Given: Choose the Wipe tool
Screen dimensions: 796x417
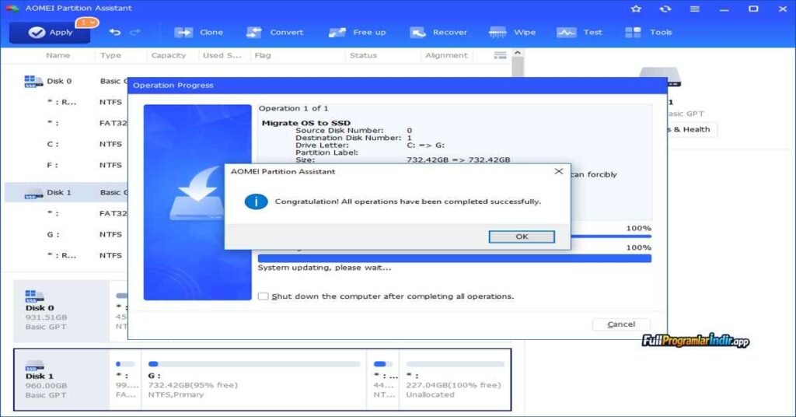Looking at the screenshot, I should [511, 32].
